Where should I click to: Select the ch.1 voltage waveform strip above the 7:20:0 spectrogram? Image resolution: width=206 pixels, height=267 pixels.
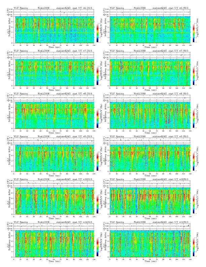(x=54, y=55)
